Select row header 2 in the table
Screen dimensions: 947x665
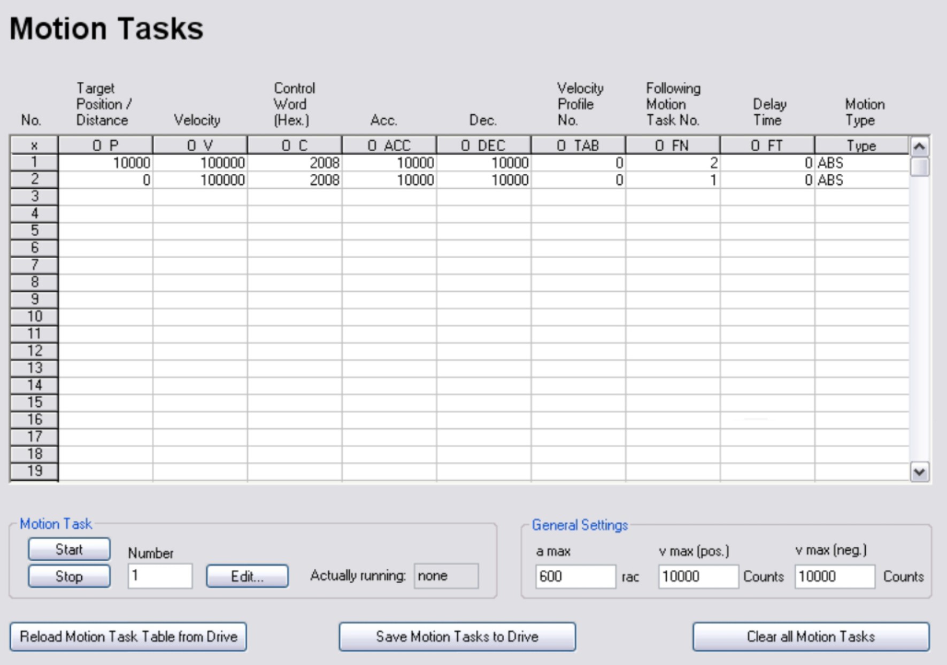pos(34,180)
